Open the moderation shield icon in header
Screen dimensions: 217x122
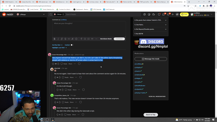159,14
